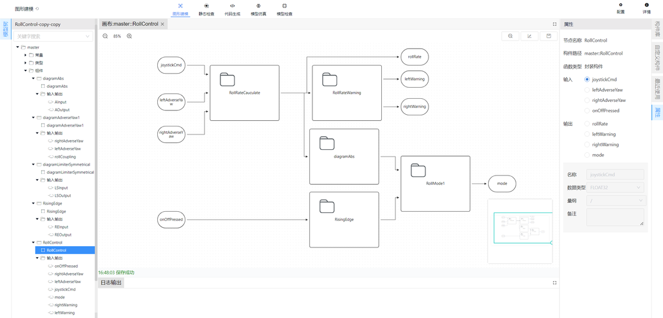Switch to the 日志输出 tab

tap(111, 282)
